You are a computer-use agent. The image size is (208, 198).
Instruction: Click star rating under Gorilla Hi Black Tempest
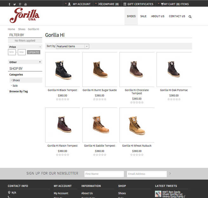tap(63, 99)
